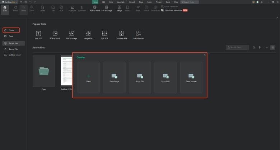Create PDF From File
This screenshot has width=280, height=150.
coord(140,77)
